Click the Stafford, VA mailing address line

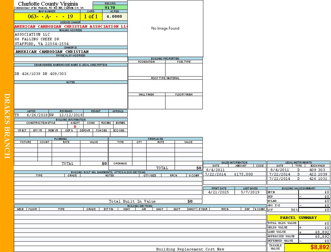(x=42, y=44)
